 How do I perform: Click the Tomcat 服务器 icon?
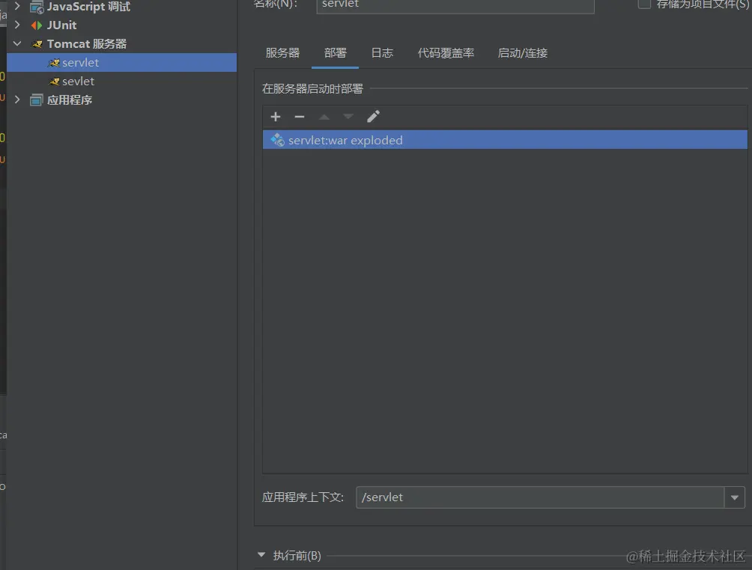pos(37,44)
